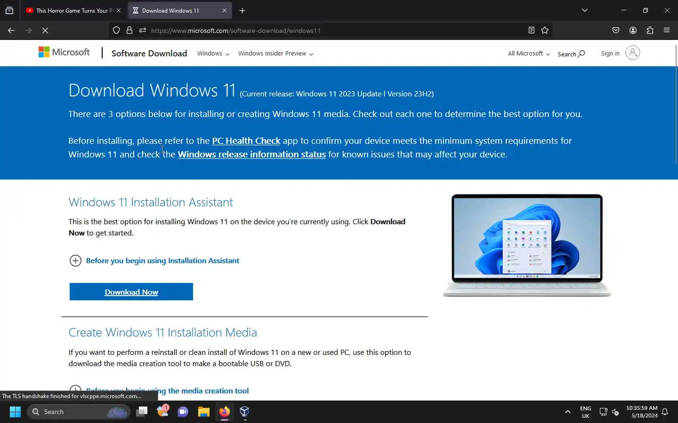List all open tabs dropdown
Viewport: 678px width, 423px height.
585,10
